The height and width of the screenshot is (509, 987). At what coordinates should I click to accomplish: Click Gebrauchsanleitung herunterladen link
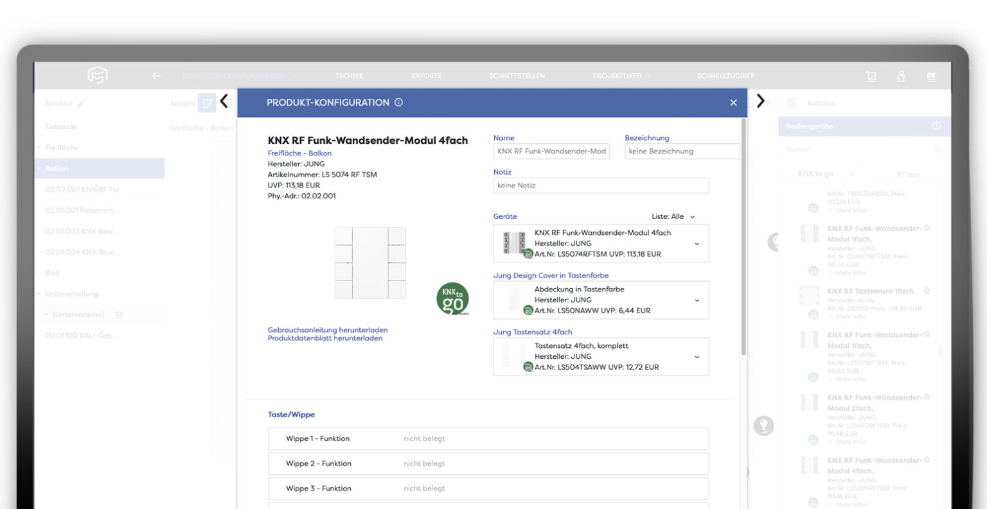click(x=328, y=330)
